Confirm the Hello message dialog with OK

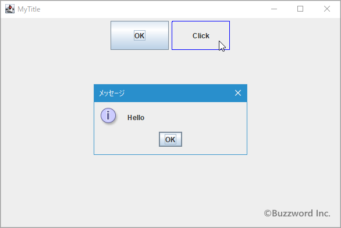(x=170, y=139)
